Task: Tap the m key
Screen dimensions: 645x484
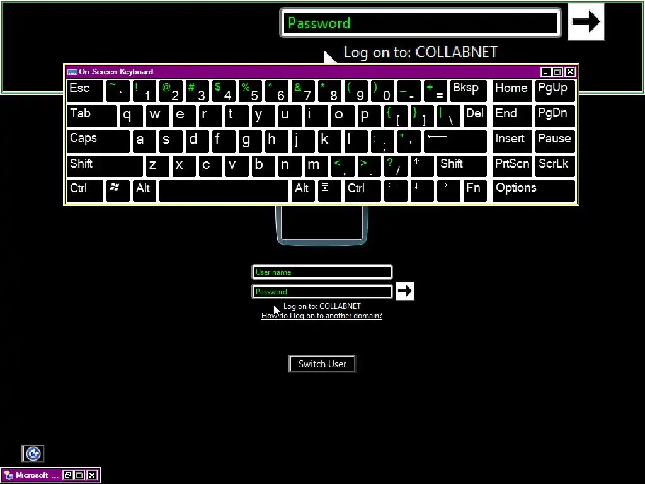Action: point(316,166)
